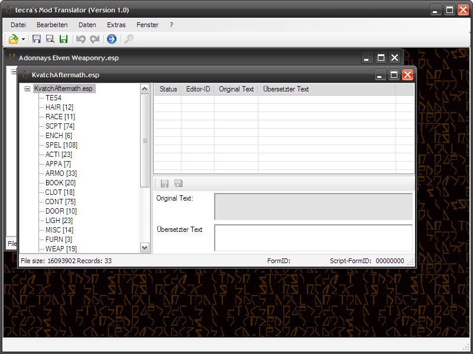Open the Fenster menu
Image resolution: width=473 pixels, height=354 pixels.
147,25
